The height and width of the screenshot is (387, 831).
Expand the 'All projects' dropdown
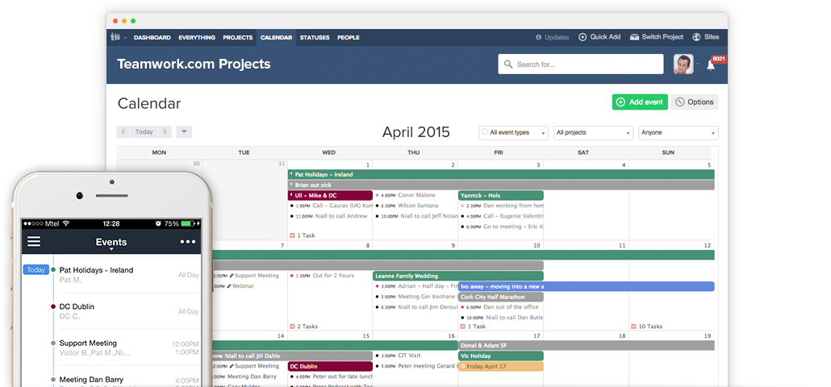click(593, 132)
